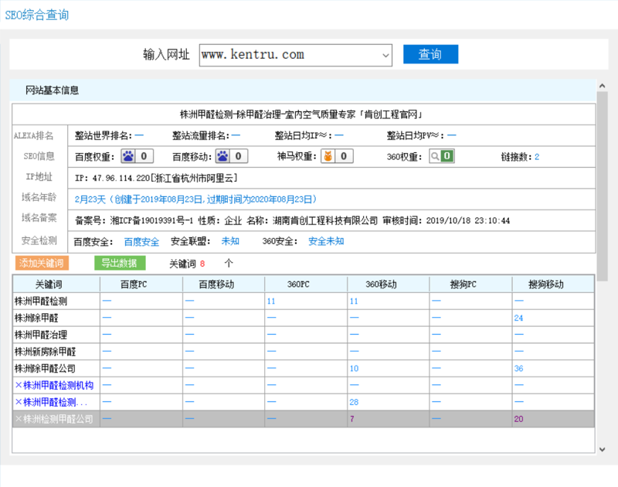Sort by the 关键词 column header
Image resolution: width=618 pixels, height=487 pixels.
tap(56, 284)
